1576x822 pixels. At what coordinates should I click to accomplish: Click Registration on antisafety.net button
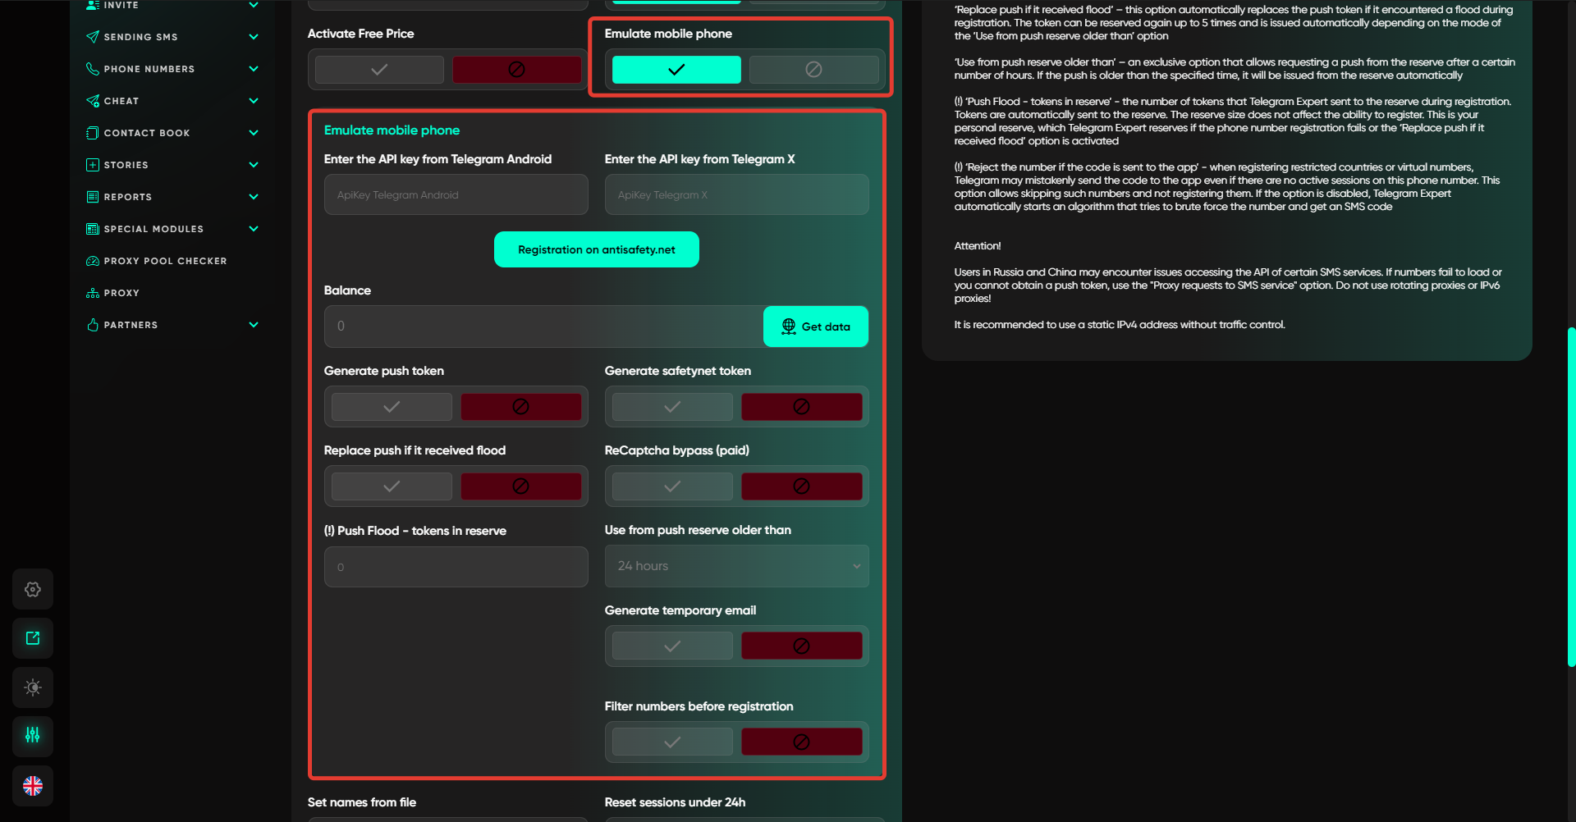point(596,249)
